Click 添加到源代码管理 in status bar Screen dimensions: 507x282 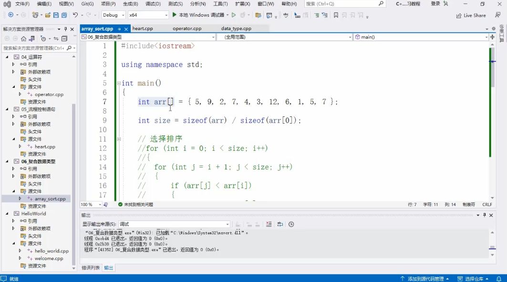tap(425, 279)
